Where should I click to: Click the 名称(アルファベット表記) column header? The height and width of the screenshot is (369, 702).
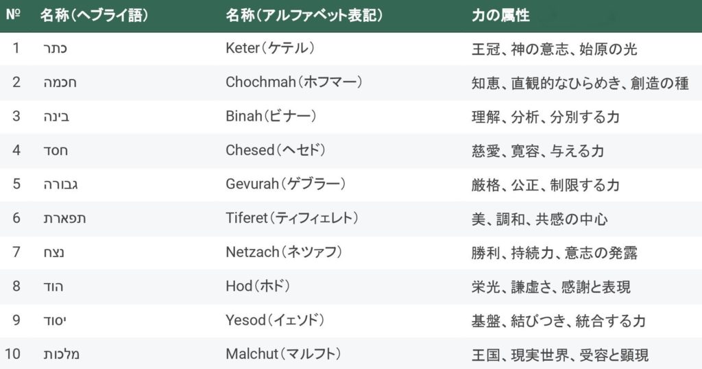click(304, 16)
